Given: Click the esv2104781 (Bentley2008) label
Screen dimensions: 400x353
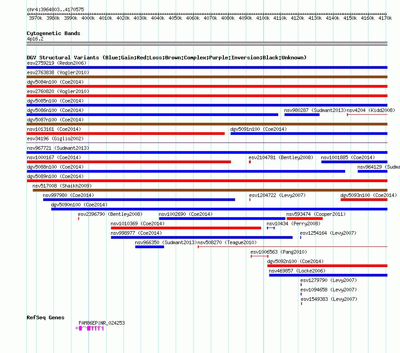Looking at the screenshot, I should pyautogui.click(x=281, y=157).
